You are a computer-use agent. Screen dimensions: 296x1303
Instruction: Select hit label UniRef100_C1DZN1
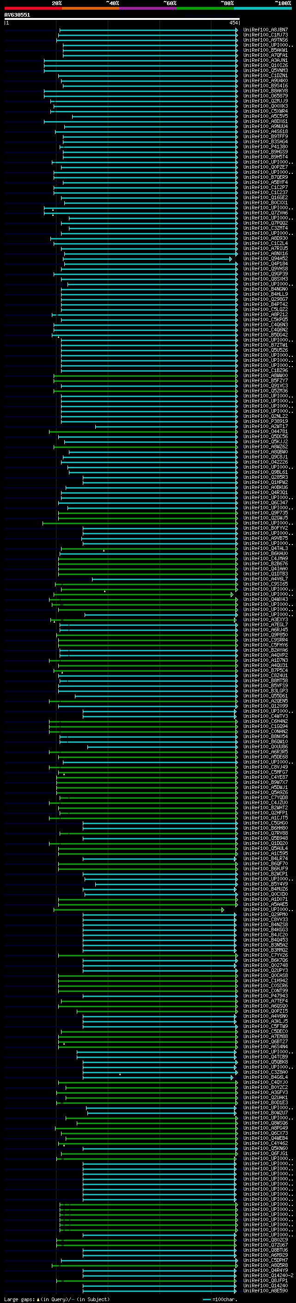265,75
